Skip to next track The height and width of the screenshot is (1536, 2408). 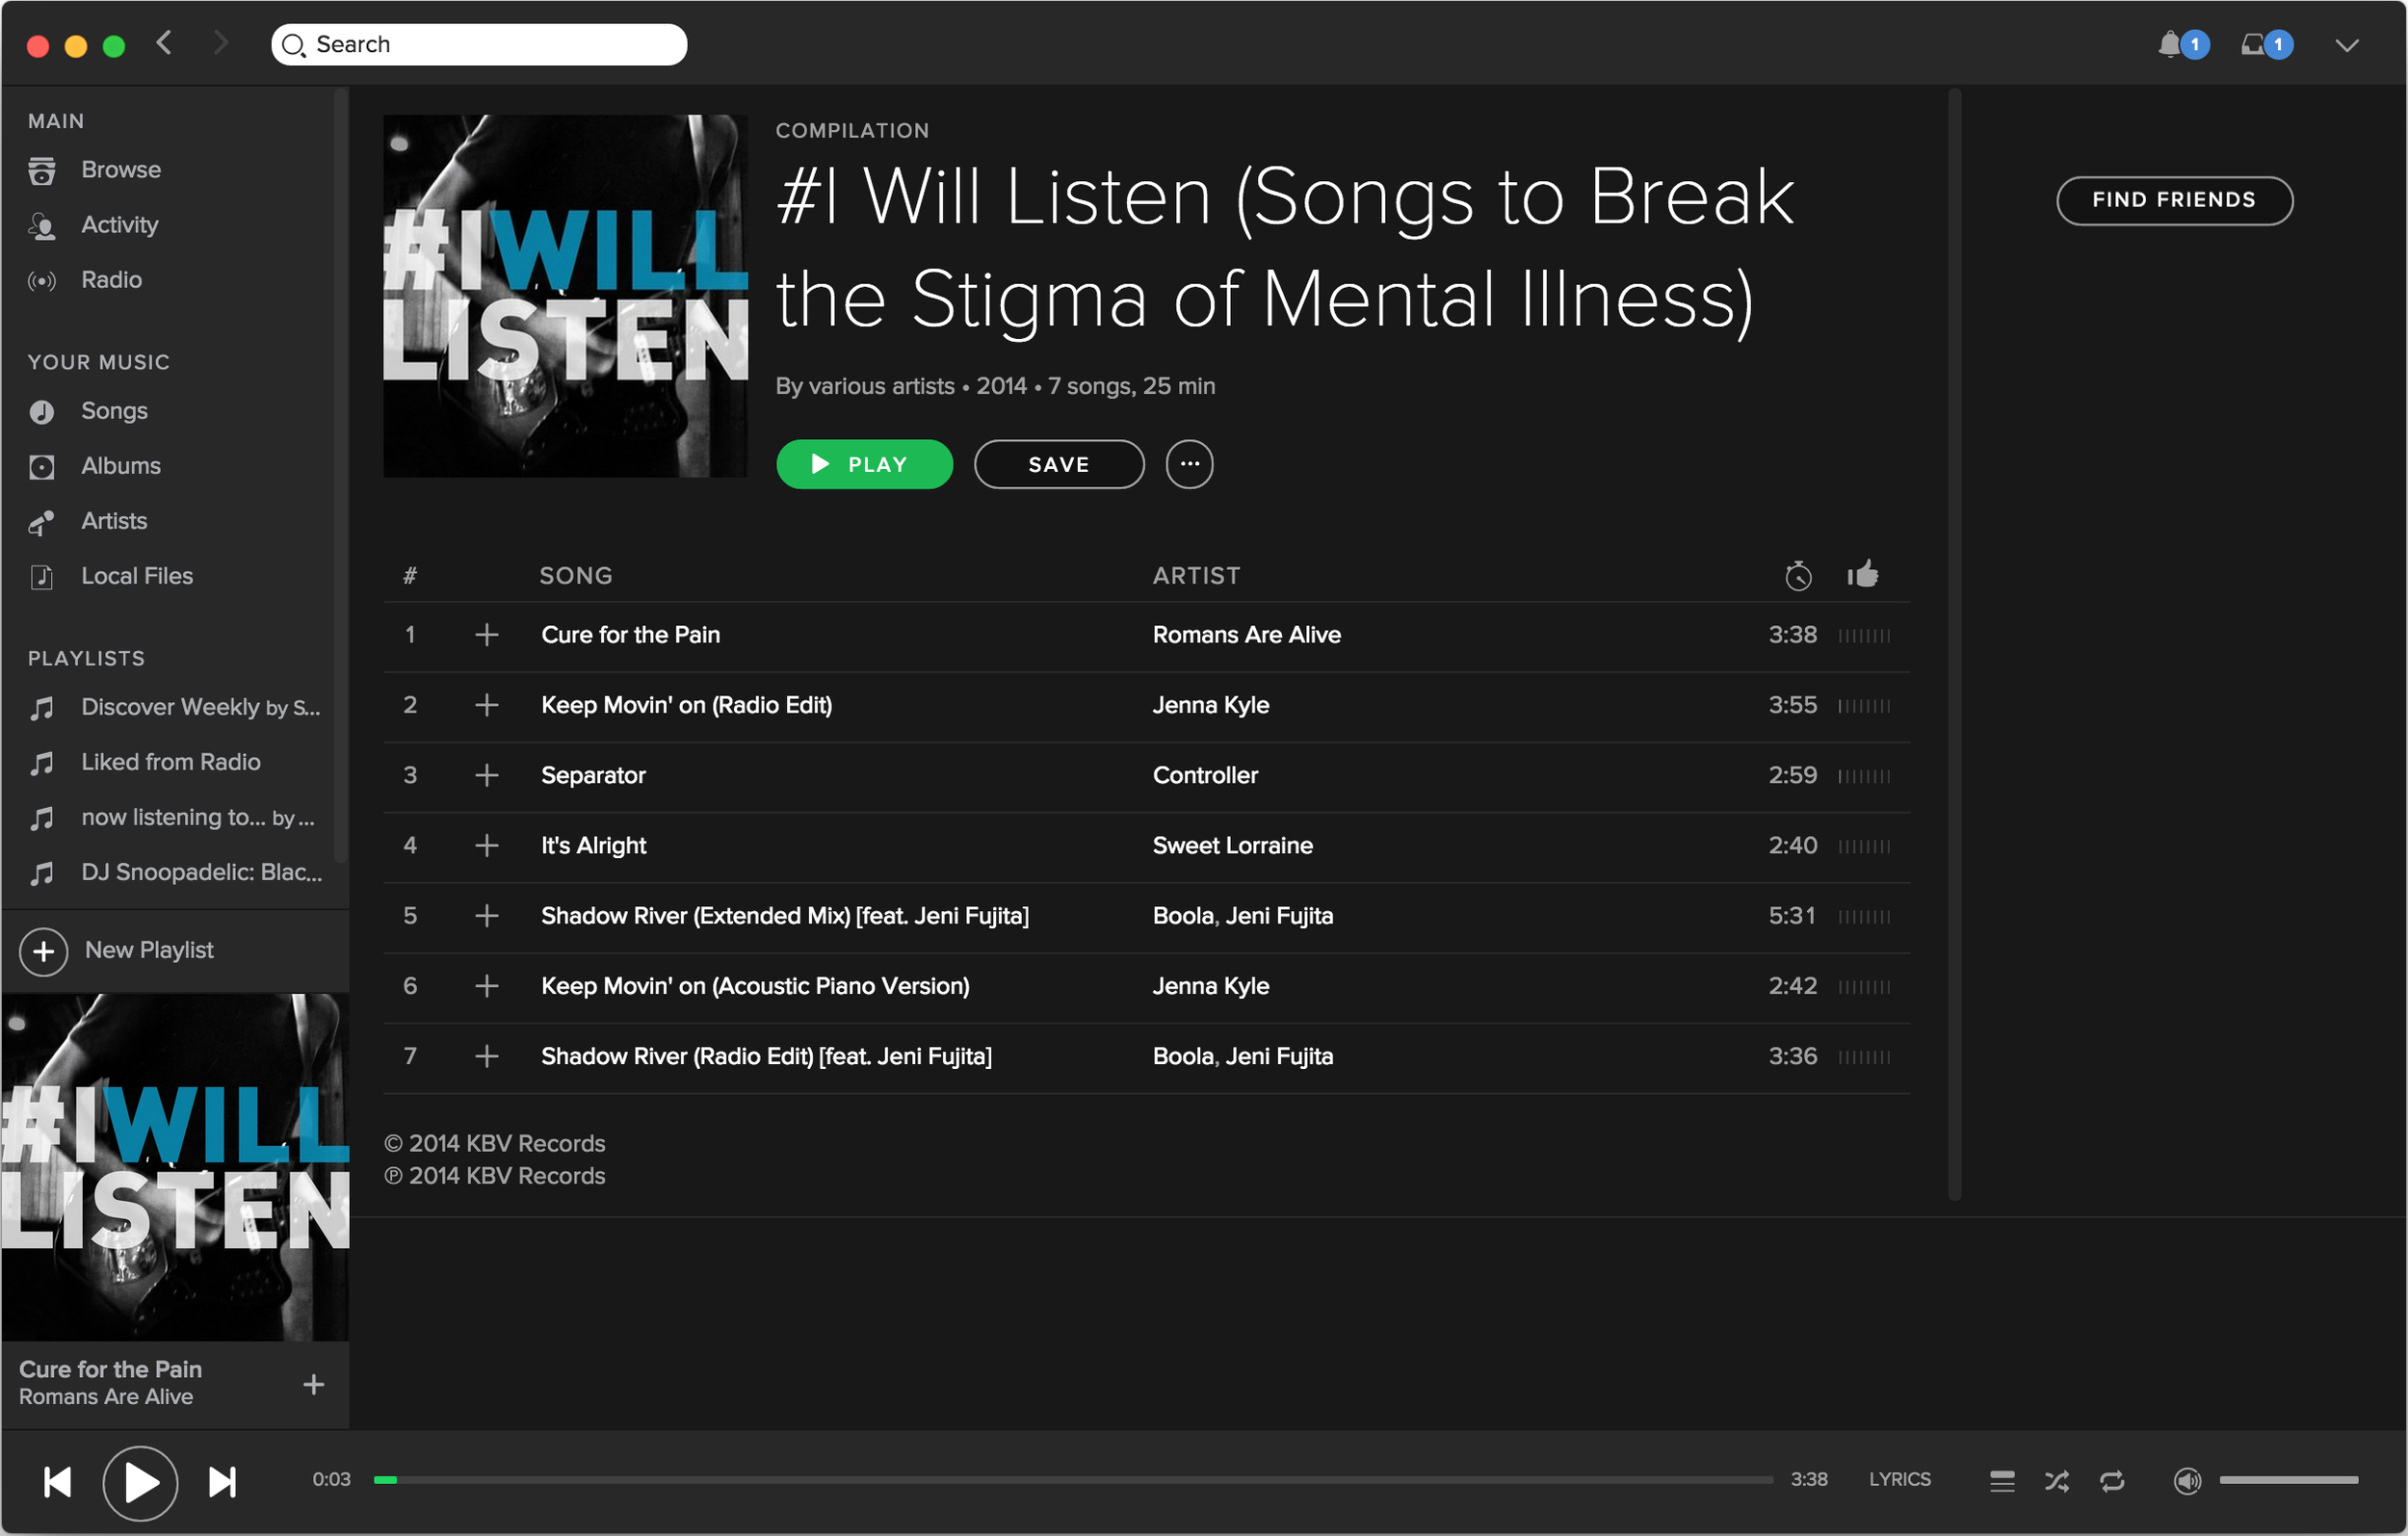(222, 1482)
